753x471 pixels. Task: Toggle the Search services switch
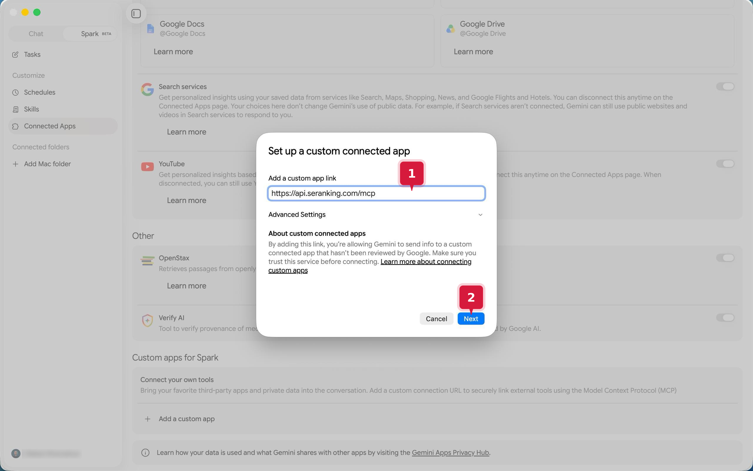(x=725, y=86)
